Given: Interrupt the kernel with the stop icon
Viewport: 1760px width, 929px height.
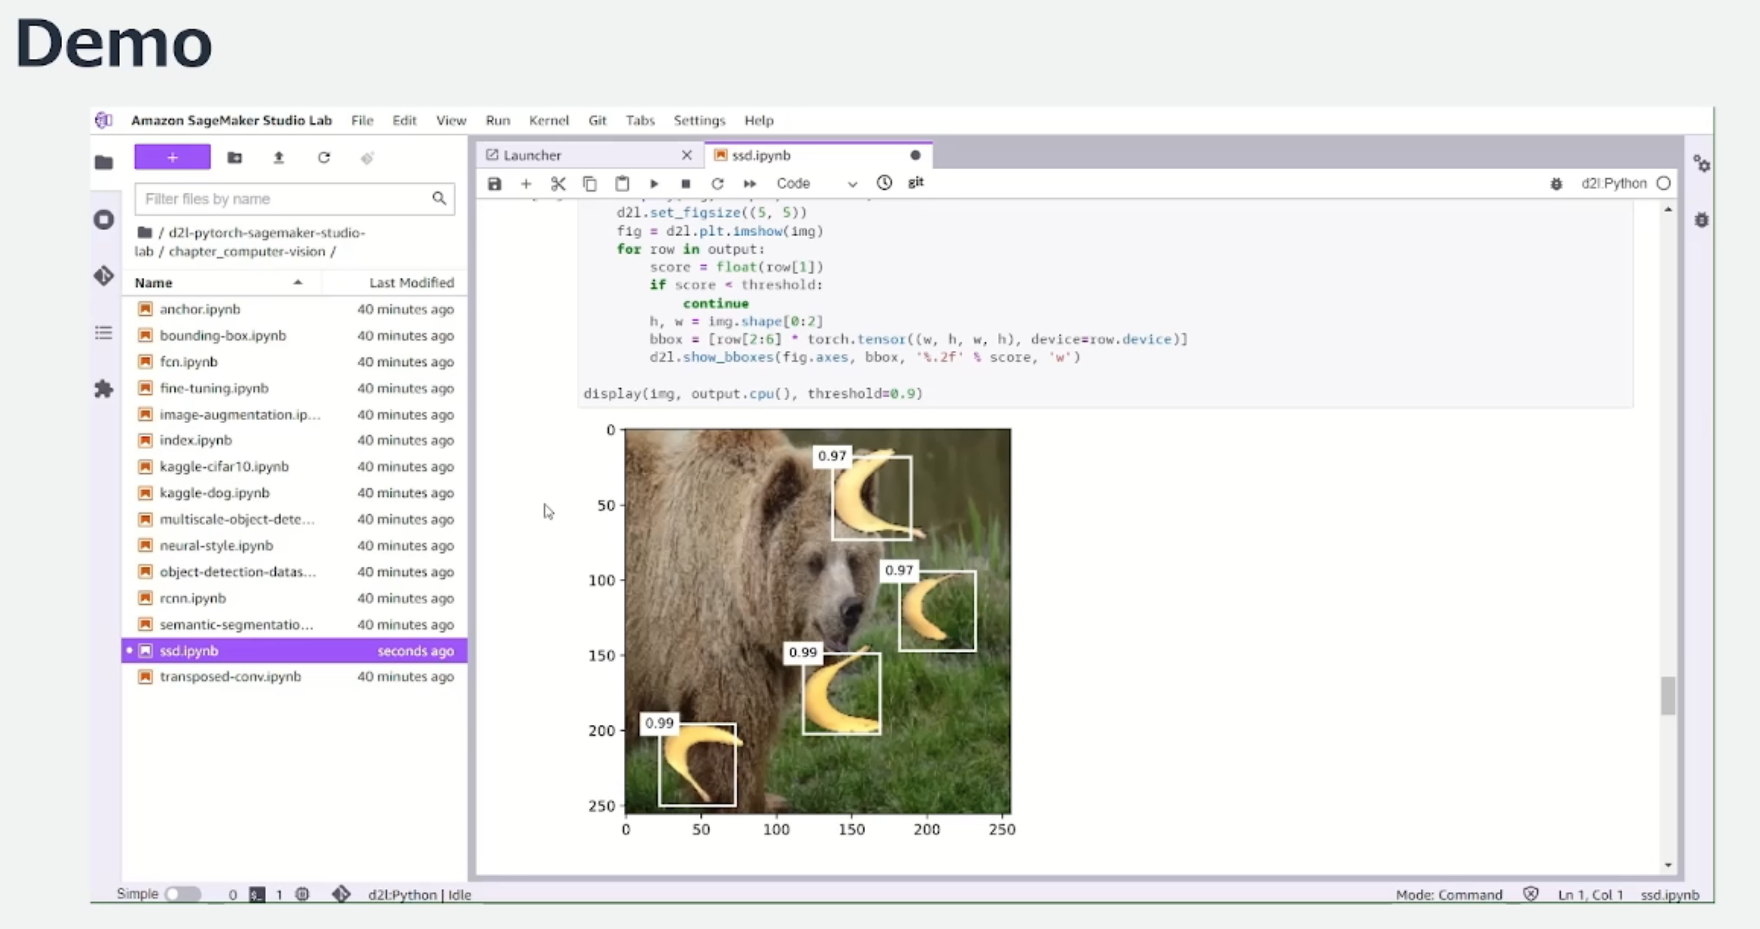Looking at the screenshot, I should [x=686, y=184].
